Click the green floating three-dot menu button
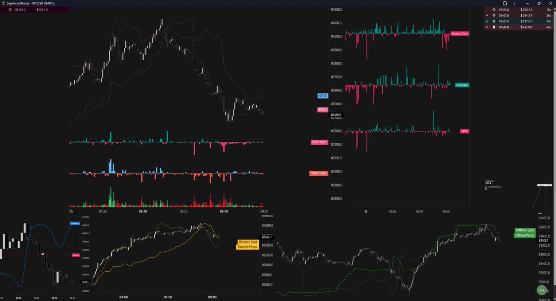The width and height of the screenshot is (556, 301). 541,290
